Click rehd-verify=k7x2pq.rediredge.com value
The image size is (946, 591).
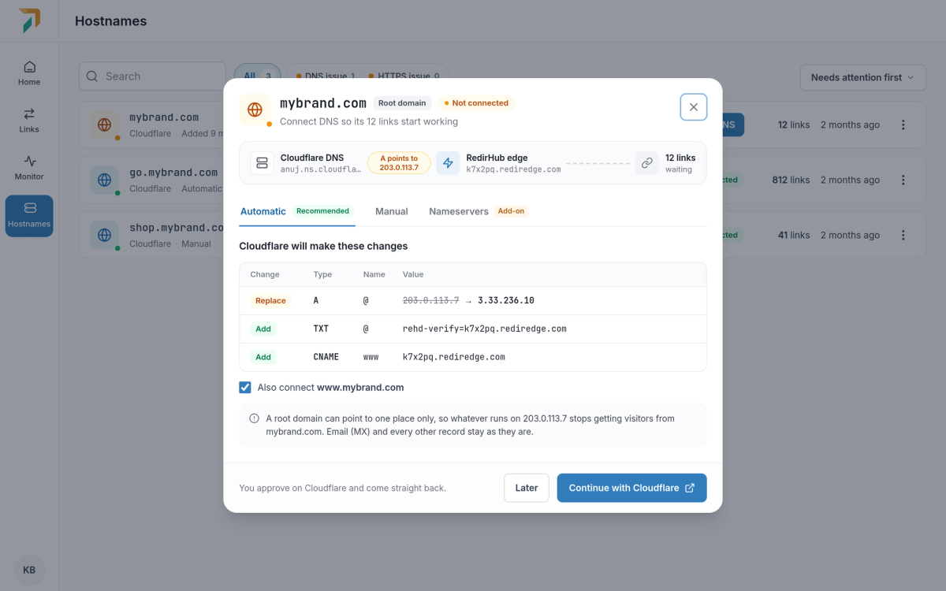tap(485, 329)
